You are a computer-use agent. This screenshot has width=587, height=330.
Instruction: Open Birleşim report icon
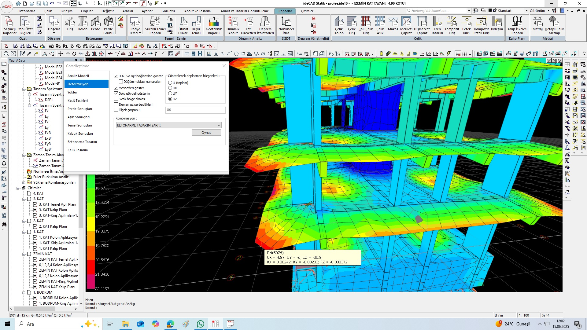(x=497, y=24)
